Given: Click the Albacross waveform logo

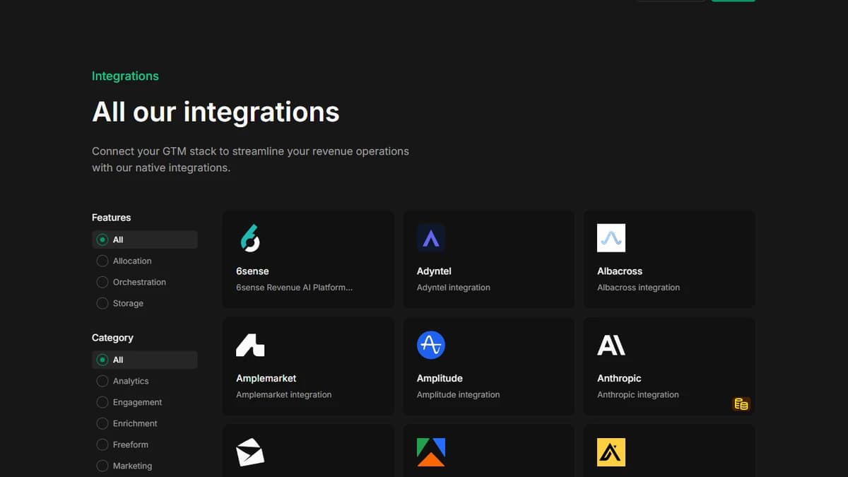Looking at the screenshot, I should point(611,237).
